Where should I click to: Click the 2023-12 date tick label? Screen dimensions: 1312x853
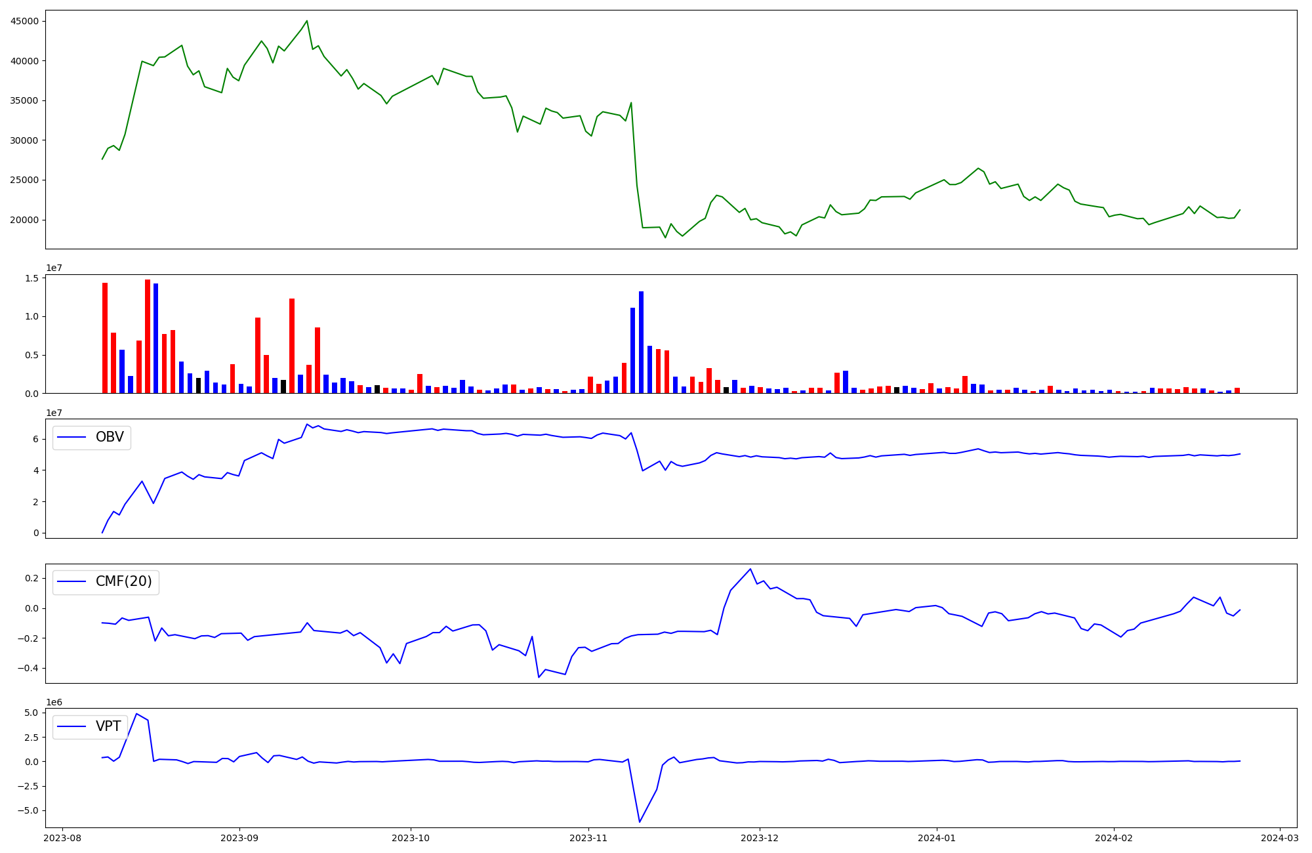(x=760, y=838)
